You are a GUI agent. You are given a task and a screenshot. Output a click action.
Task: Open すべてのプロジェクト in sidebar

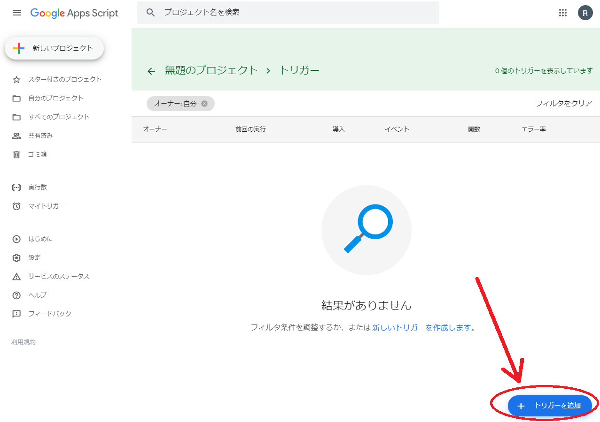[59, 117]
